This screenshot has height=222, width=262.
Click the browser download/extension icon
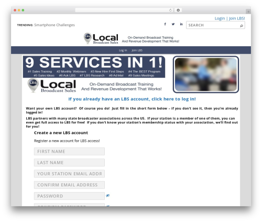(x=178, y=10)
